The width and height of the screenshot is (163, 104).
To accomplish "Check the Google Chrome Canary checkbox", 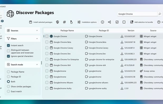I will pyautogui.click(x=47, y=48).
